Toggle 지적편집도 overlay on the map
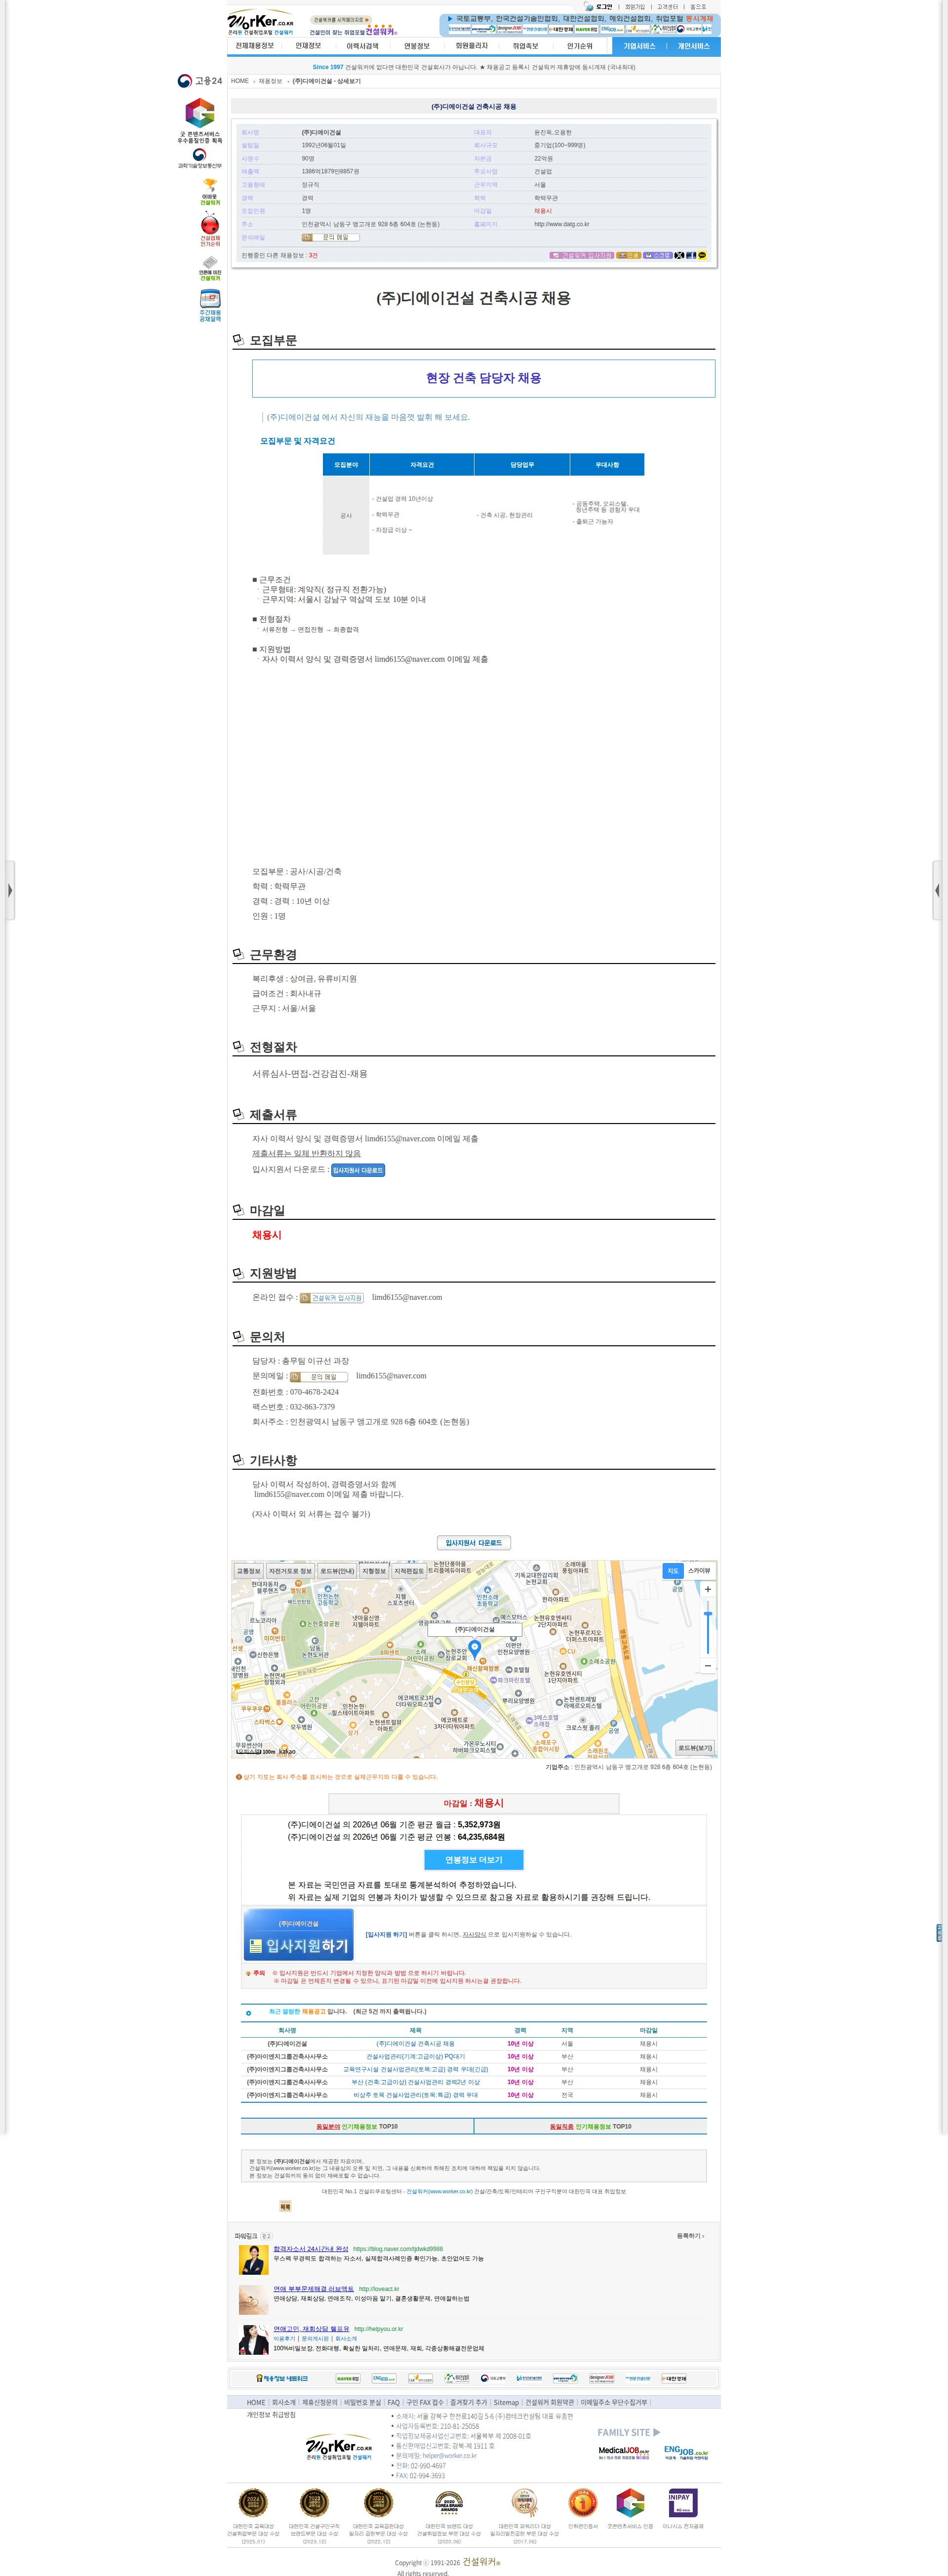Screen dimensions: 948x2576 click(409, 1571)
